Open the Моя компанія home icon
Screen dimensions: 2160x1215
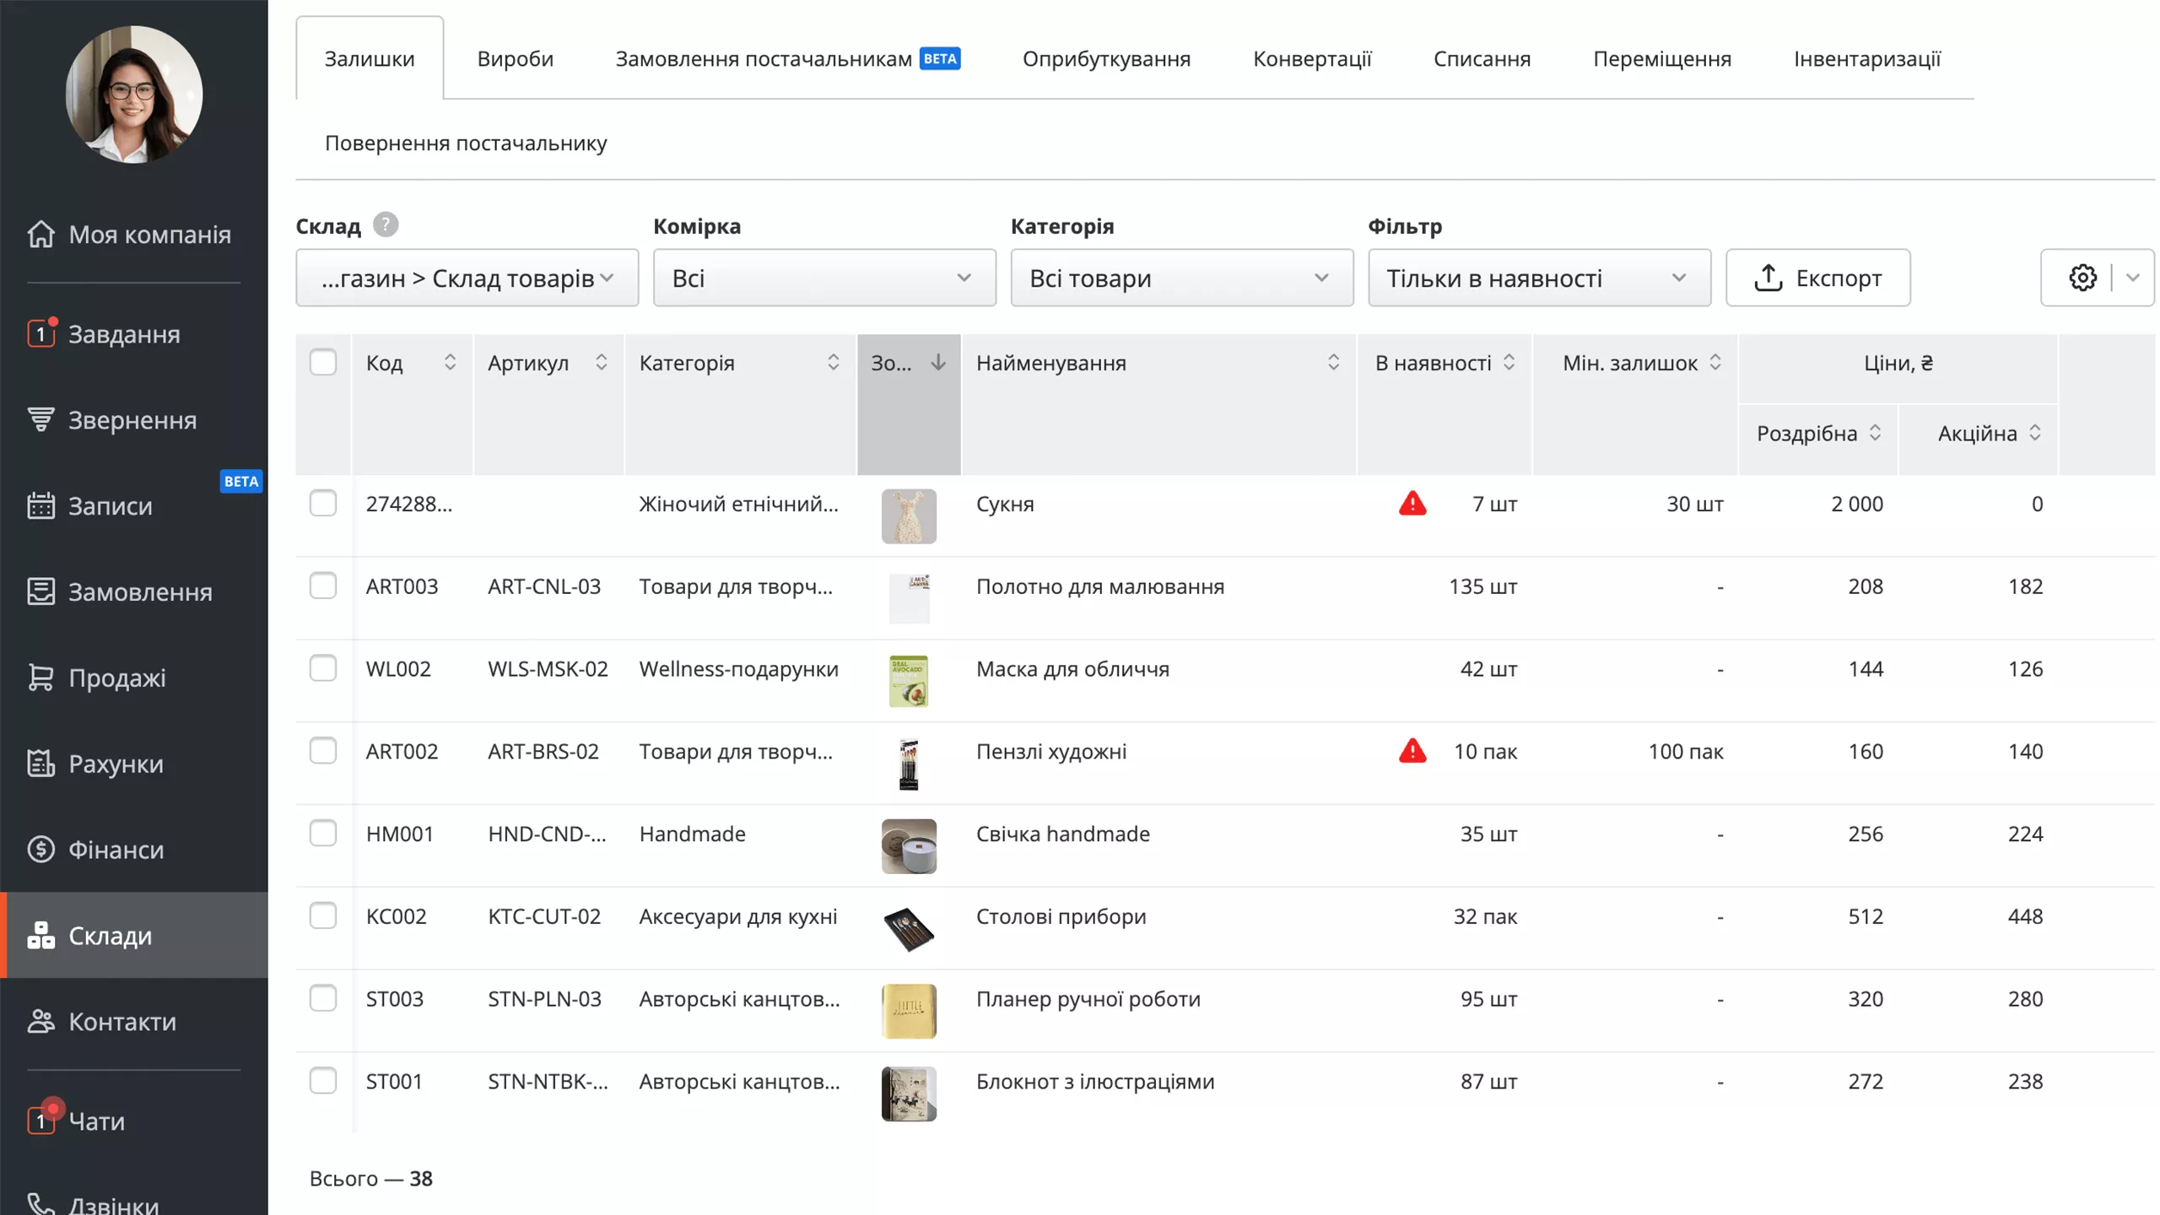[x=40, y=234]
